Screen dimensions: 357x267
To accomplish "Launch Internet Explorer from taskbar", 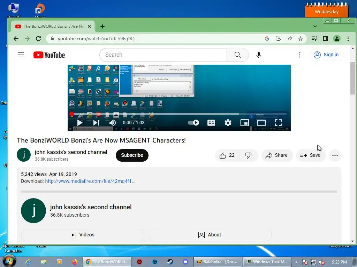I will (28, 262).
